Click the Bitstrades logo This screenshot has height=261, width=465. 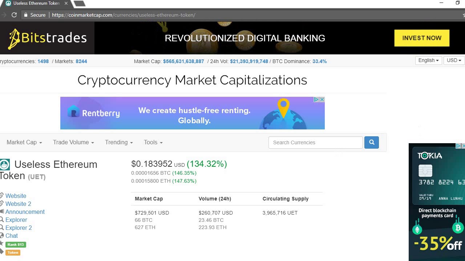pyautogui.click(x=47, y=38)
